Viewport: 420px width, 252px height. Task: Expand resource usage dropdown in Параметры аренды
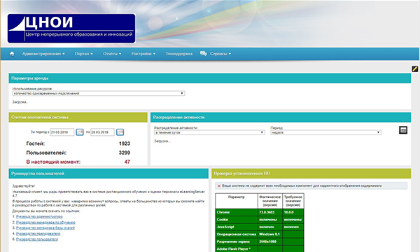99,94
